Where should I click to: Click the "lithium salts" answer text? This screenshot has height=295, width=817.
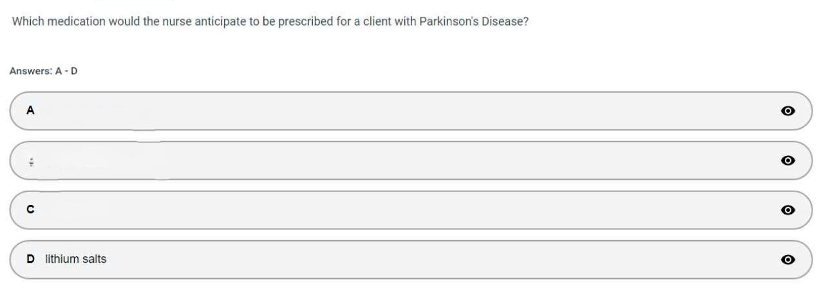(71, 260)
